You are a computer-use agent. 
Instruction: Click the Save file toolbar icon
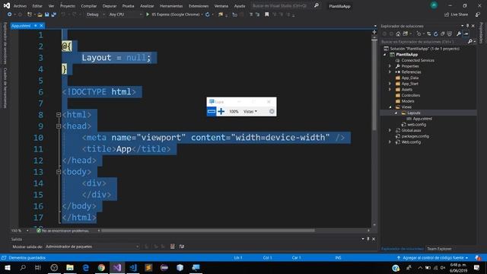[x=47, y=14]
